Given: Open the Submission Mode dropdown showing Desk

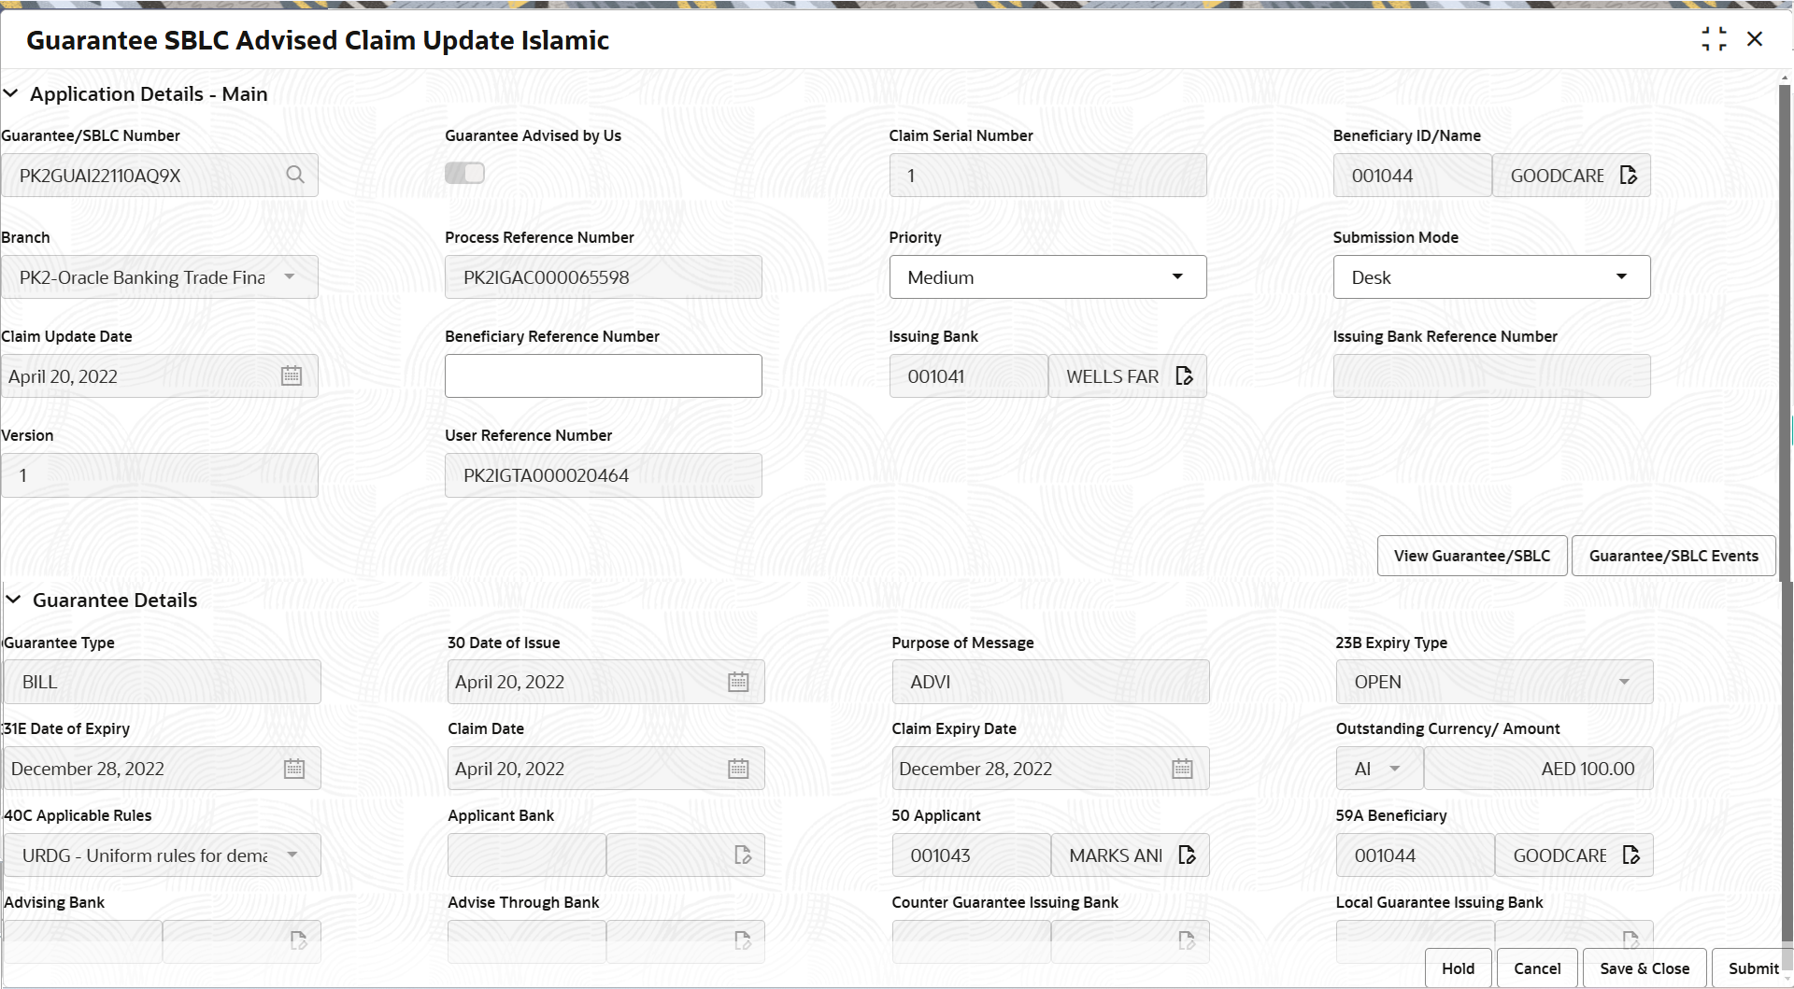Looking at the screenshot, I should point(1621,276).
